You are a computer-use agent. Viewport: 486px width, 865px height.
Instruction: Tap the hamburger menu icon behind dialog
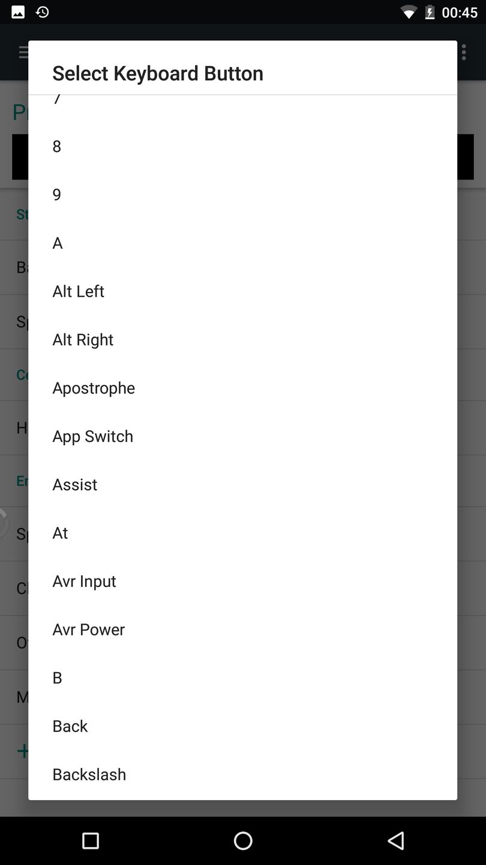[23, 52]
